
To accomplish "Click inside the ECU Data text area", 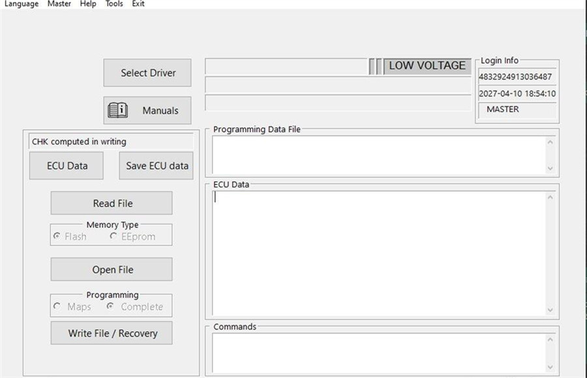I will (379, 254).
